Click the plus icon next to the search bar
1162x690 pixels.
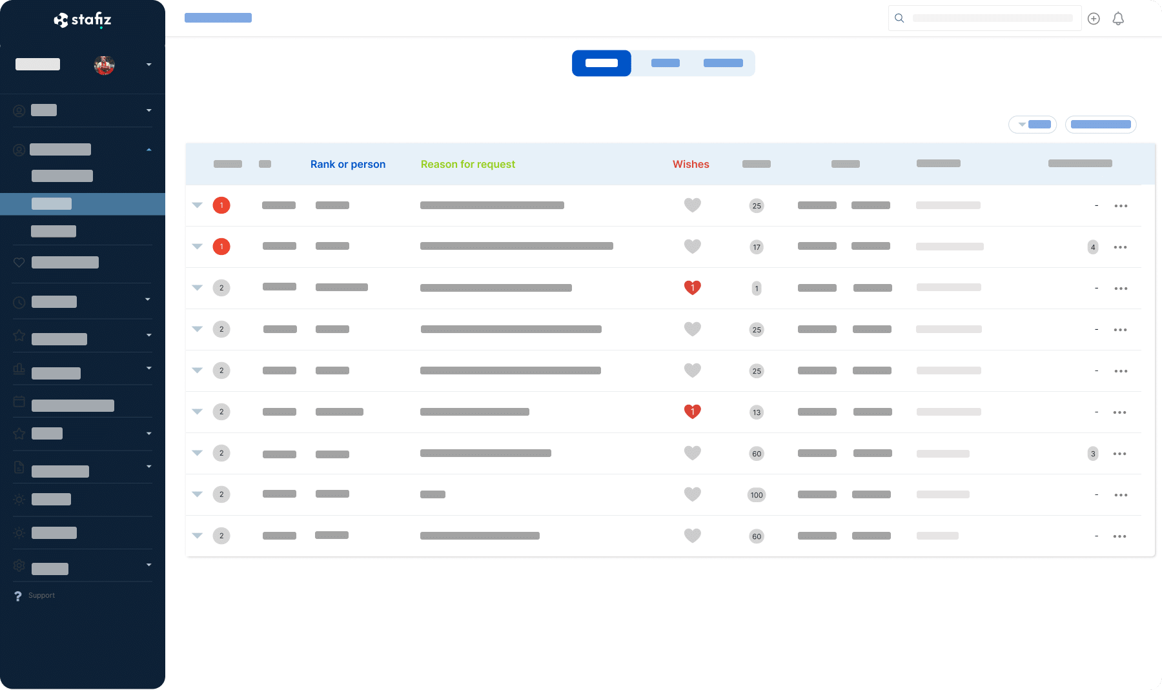1094,18
